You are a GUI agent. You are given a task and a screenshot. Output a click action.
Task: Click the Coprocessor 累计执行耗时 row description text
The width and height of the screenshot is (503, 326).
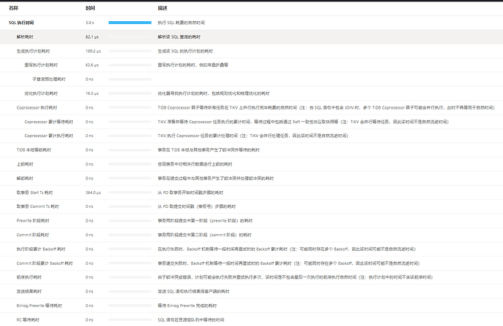click(253, 136)
